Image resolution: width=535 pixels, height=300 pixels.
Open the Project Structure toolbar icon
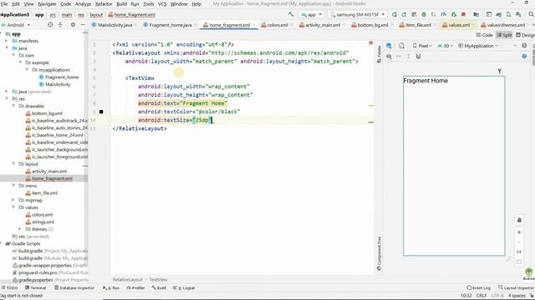tap(476, 15)
